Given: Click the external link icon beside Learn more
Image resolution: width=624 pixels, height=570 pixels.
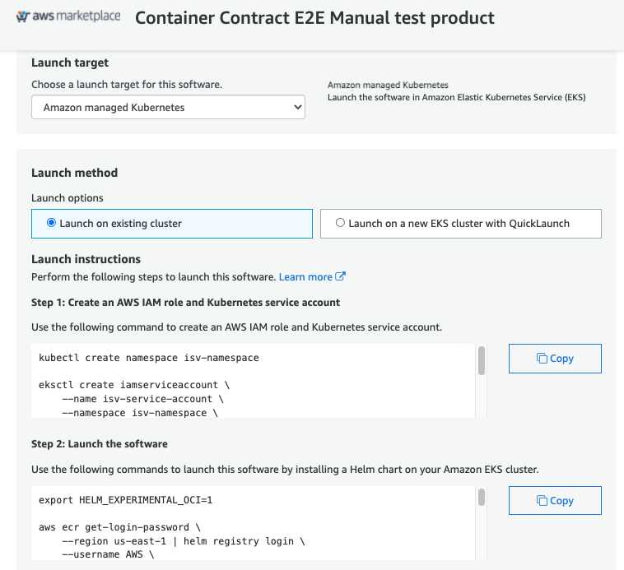Looking at the screenshot, I should pos(341,277).
